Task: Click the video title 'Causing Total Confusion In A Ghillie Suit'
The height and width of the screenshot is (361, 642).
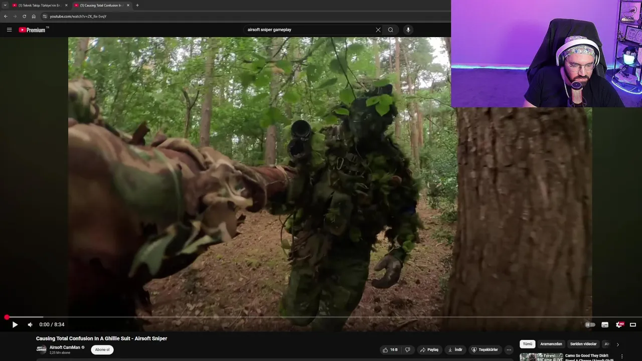Action: [x=101, y=338]
